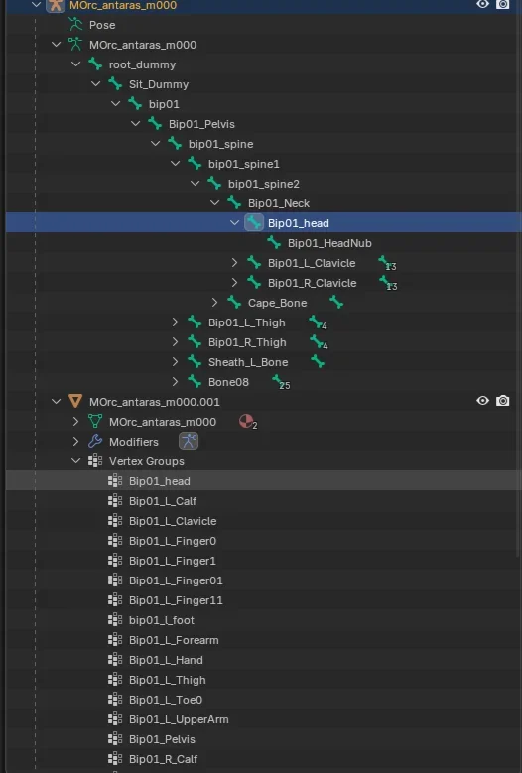This screenshot has height=773, width=522.
Task: Expand the Cape_Bone branch
Action: click(x=215, y=303)
